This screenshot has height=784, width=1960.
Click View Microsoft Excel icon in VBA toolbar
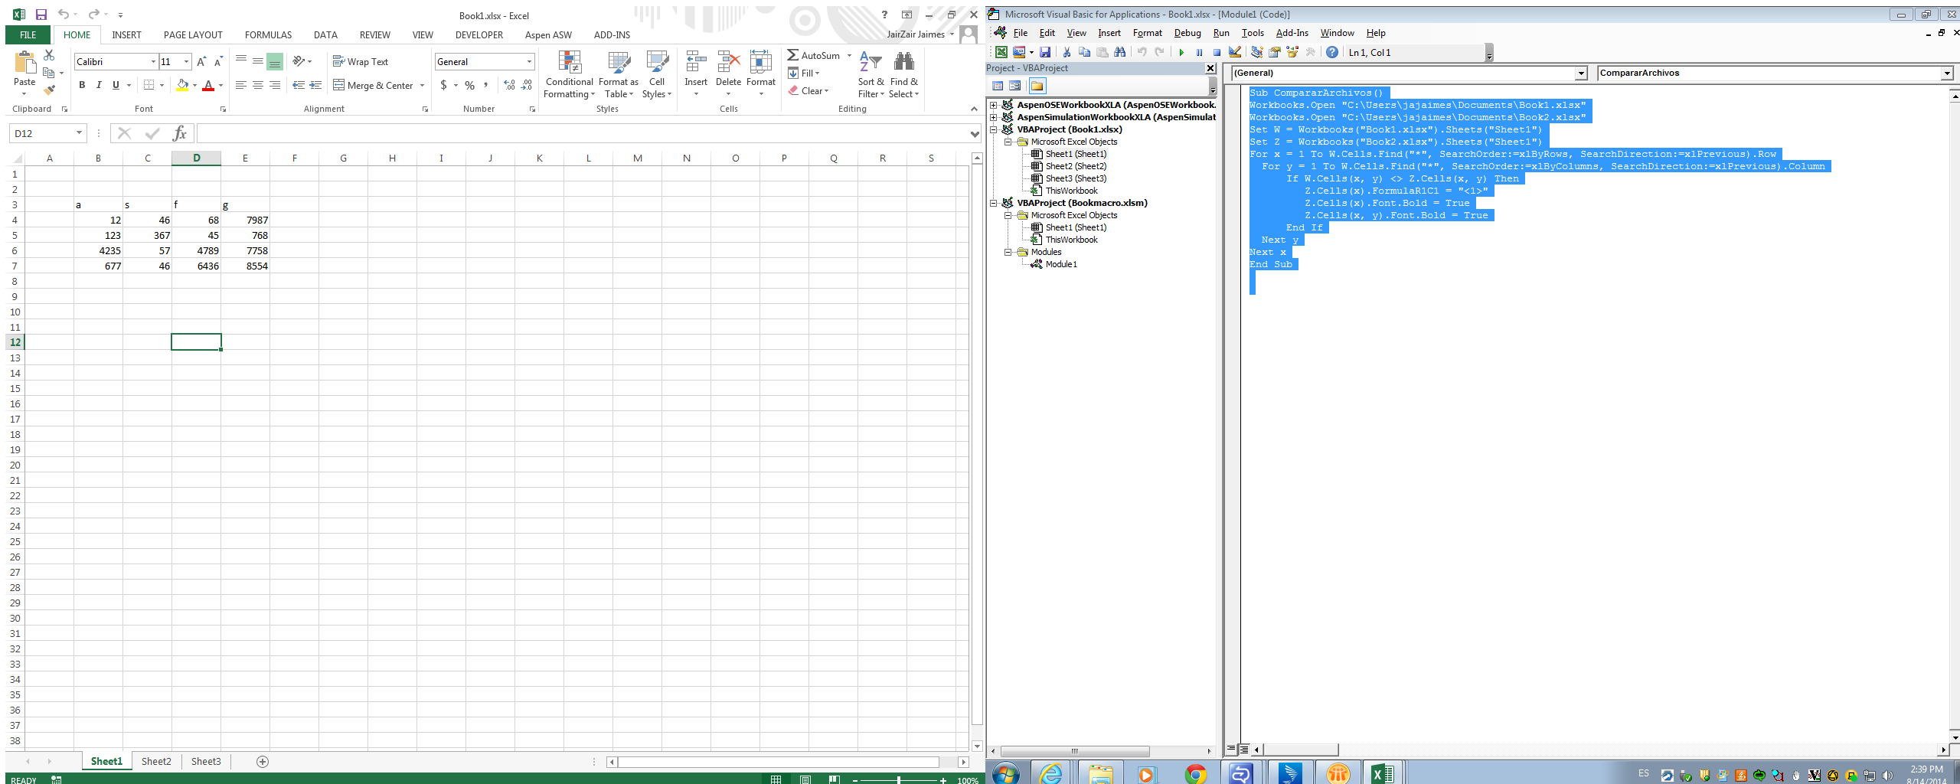(x=1001, y=52)
